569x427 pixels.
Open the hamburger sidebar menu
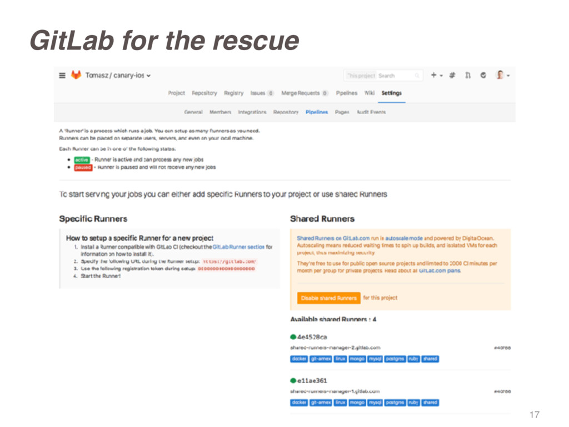click(x=62, y=76)
